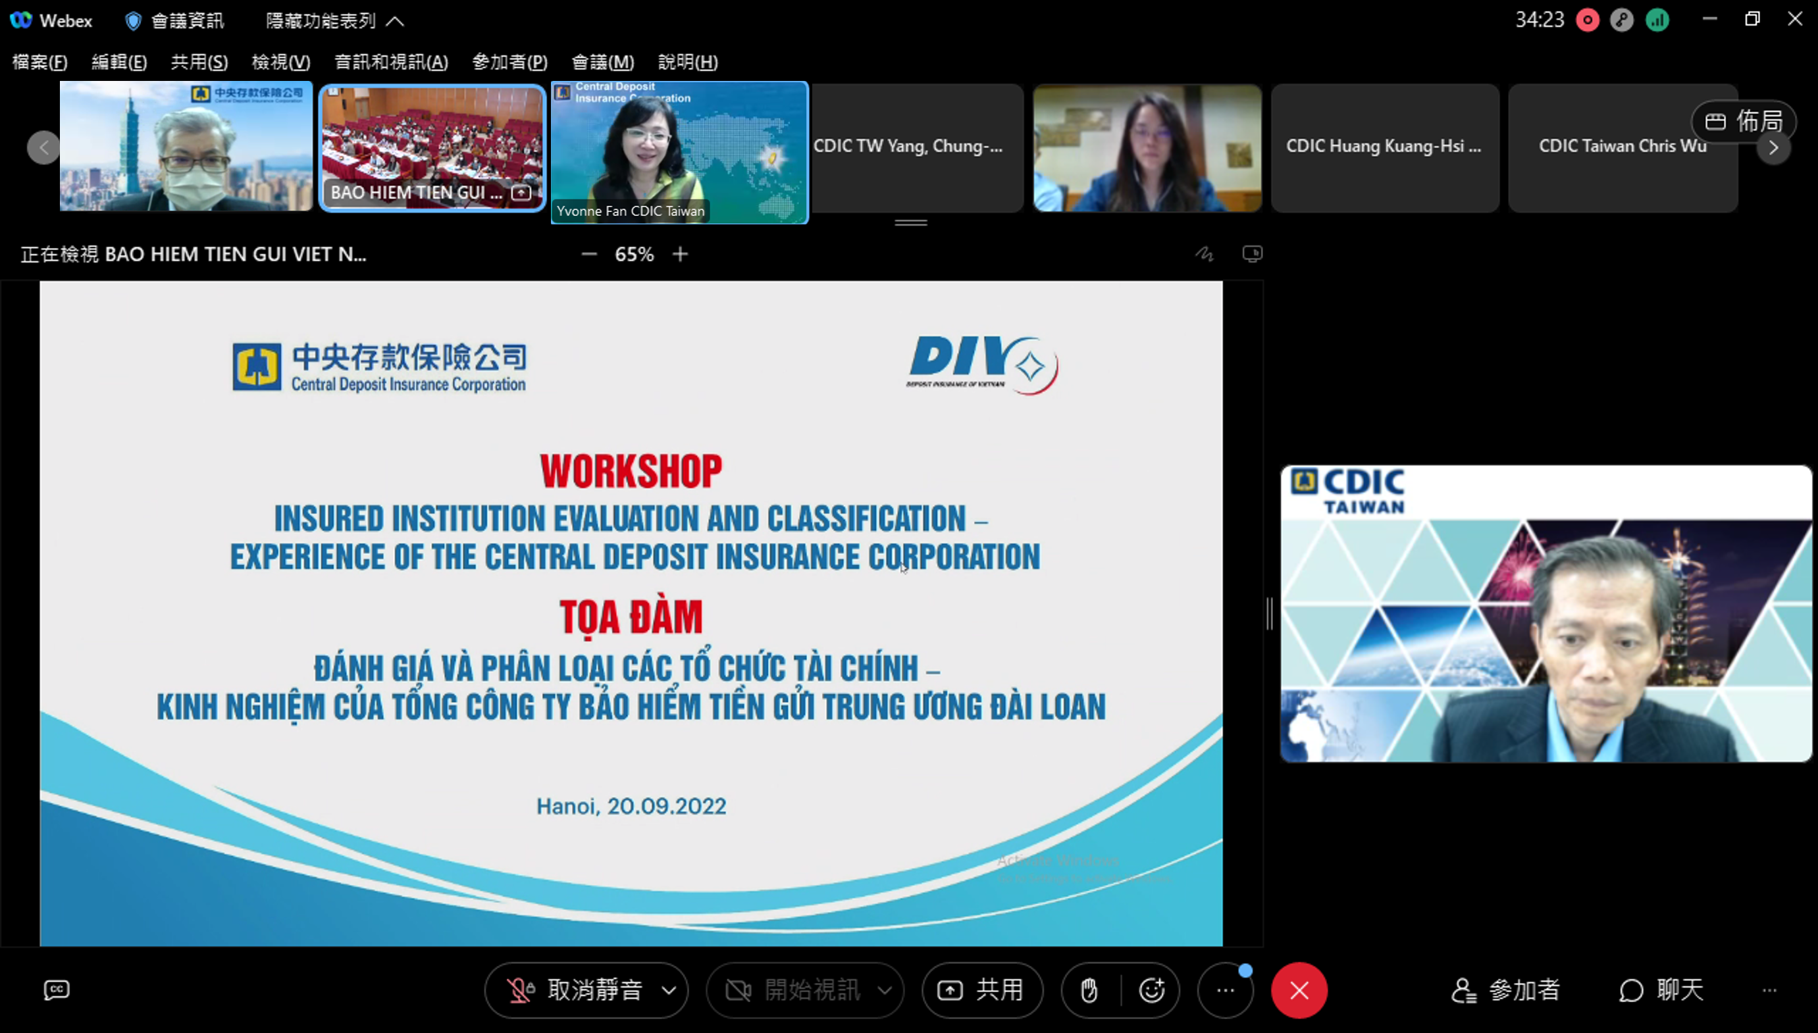Click the 共用 share content button
The width and height of the screenshot is (1818, 1033).
click(982, 990)
